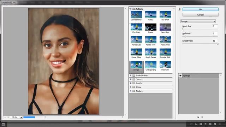Click the create new layer icon

click(215, 124)
